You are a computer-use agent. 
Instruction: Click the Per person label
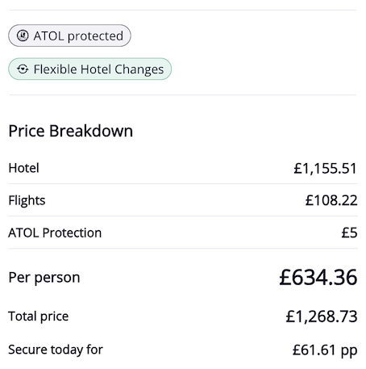pyautogui.click(x=44, y=278)
